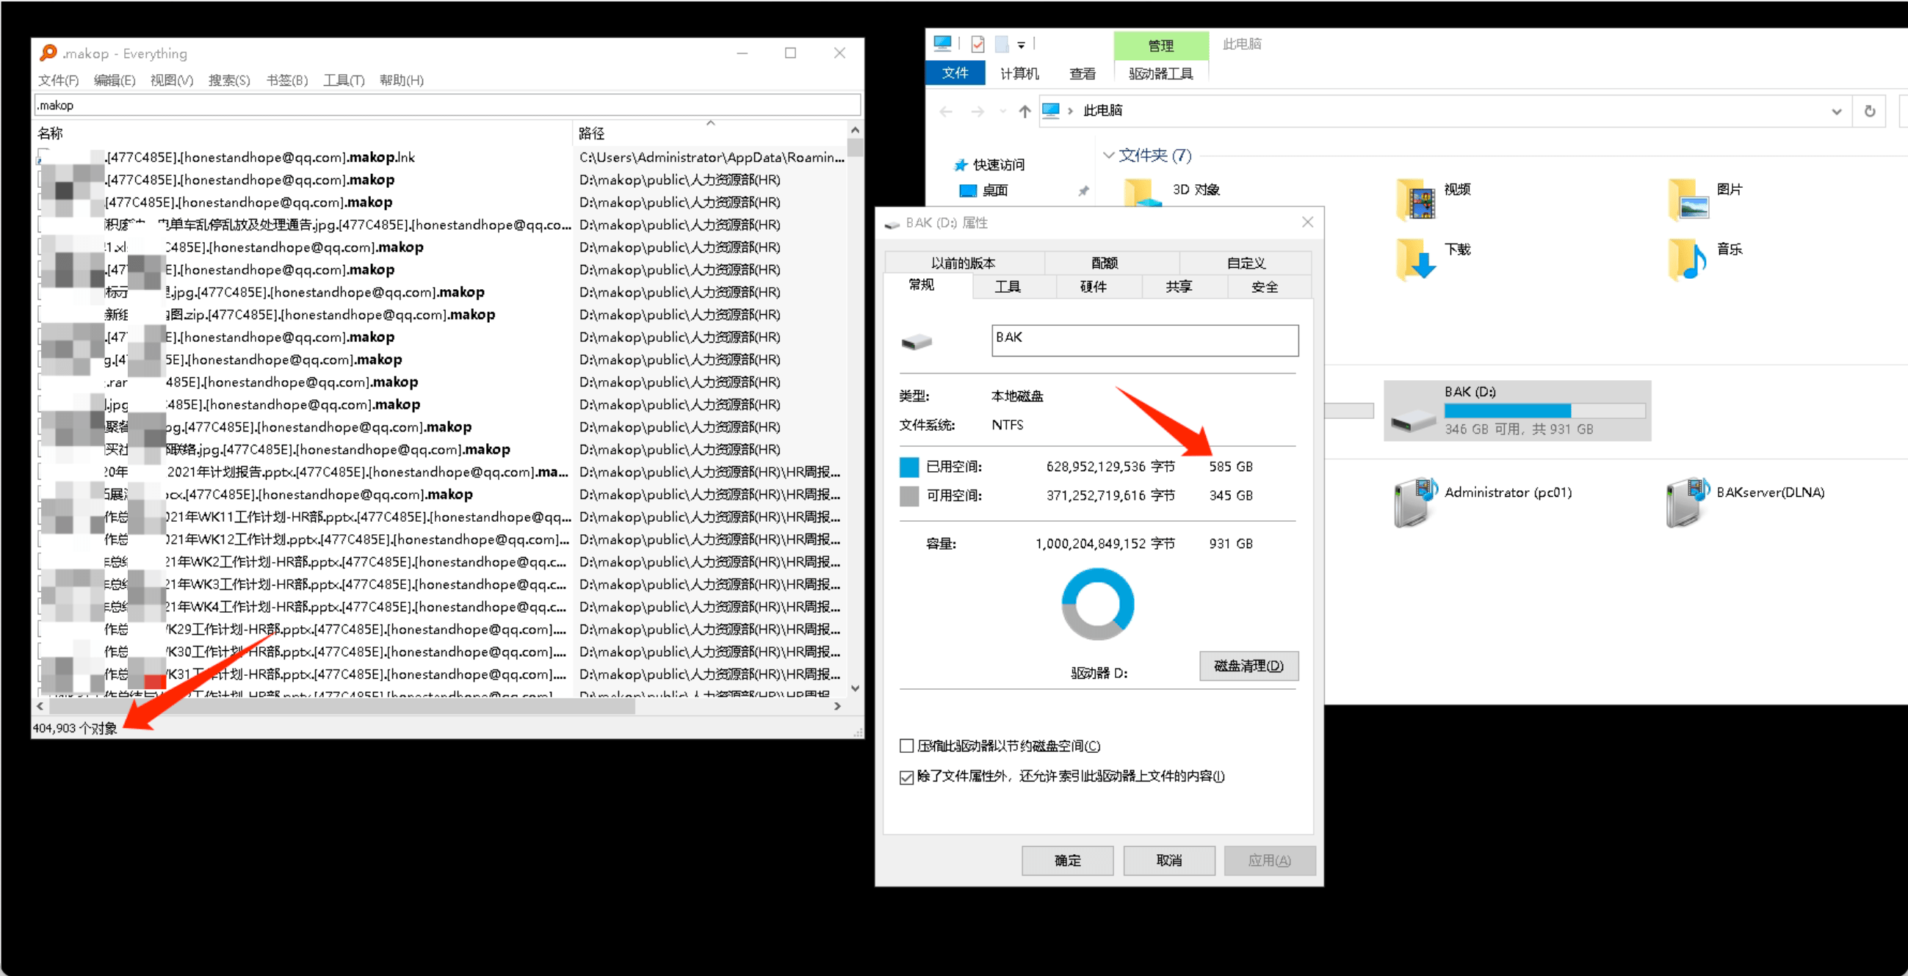The width and height of the screenshot is (1908, 976).
Task: Collapse the 文件夹 (7) section
Action: [1109, 156]
